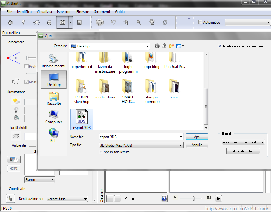Screen dimensions: 271x212
Task: Click the catalog thumbnail size slider
Action: [x=193, y=198]
